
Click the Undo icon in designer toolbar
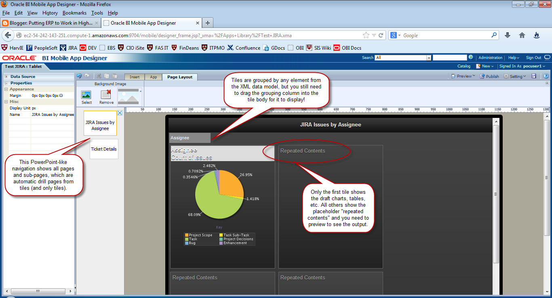coord(79,76)
